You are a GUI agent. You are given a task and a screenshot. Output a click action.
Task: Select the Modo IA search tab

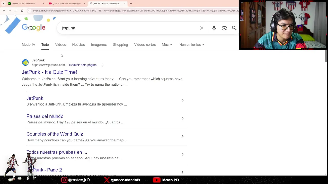[28, 45]
